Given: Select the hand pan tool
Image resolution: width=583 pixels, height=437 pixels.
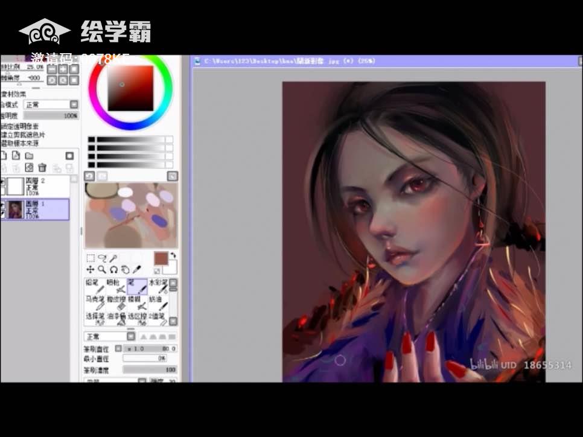Looking at the screenshot, I should point(126,269).
